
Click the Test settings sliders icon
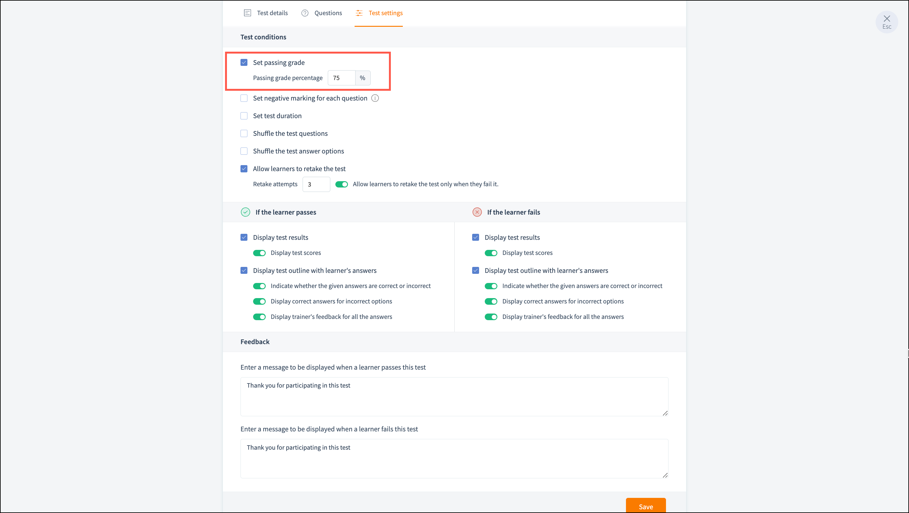click(359, 13)
